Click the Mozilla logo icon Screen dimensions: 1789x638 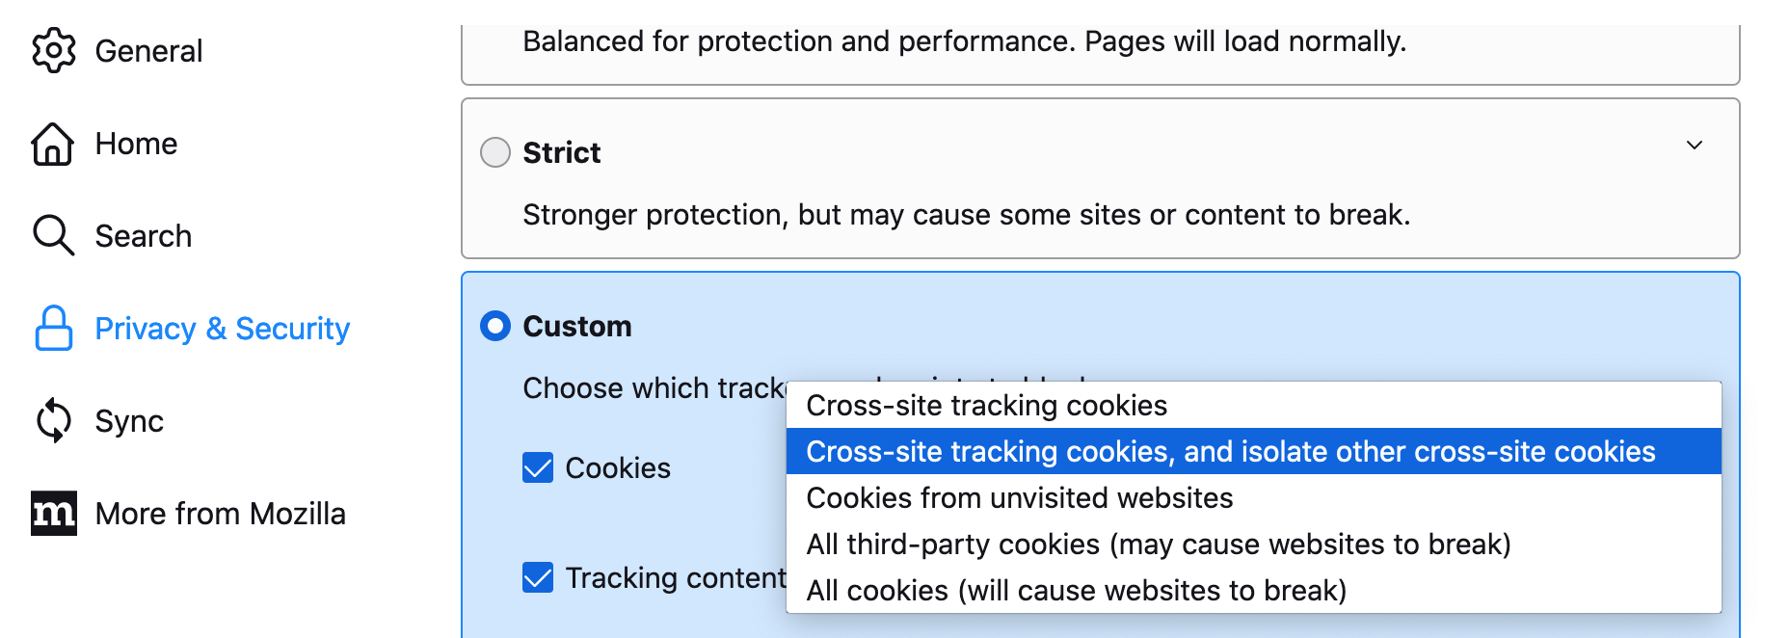[x=53, y=513]
